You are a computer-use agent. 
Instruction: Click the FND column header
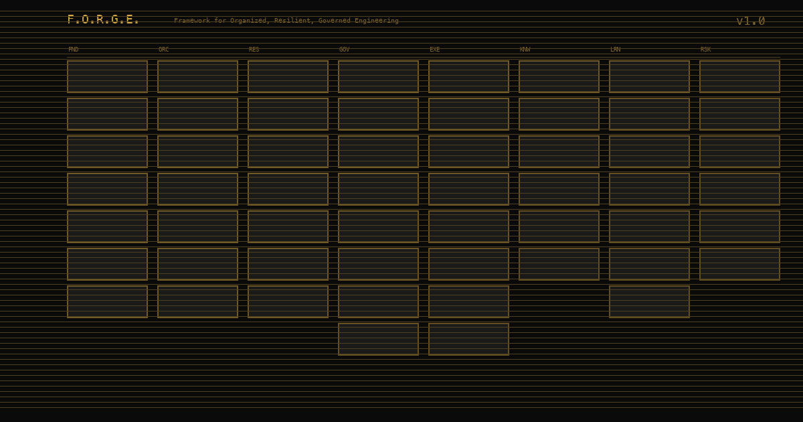tap(72, 49)
